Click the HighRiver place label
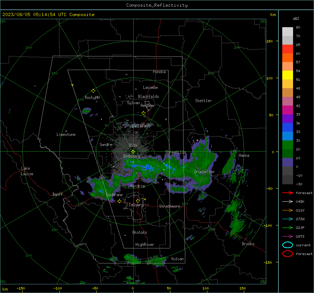This screenshot has width=314, height=293. (x=145, y=245)
